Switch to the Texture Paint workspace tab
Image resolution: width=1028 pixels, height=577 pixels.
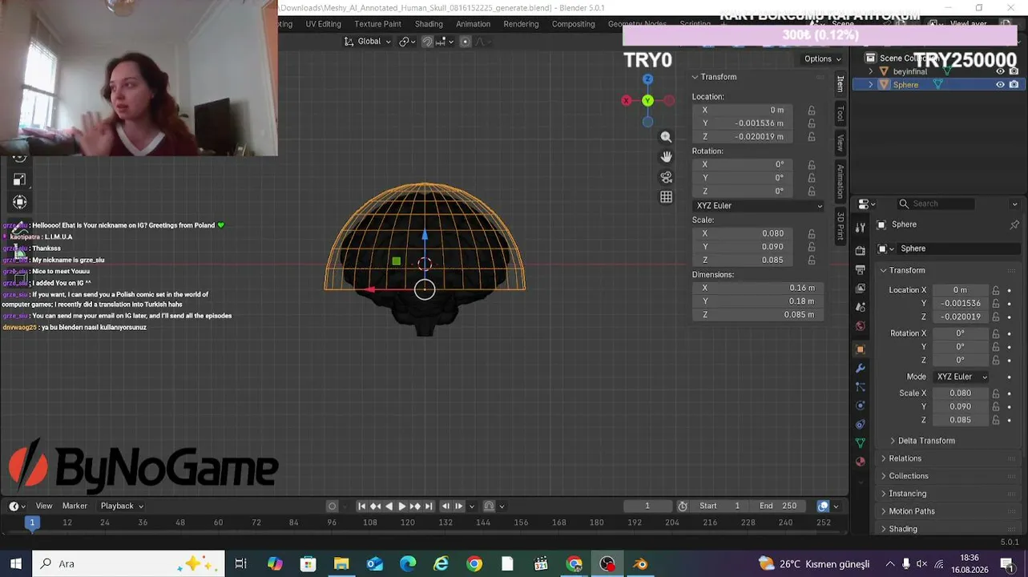[377, 24]
